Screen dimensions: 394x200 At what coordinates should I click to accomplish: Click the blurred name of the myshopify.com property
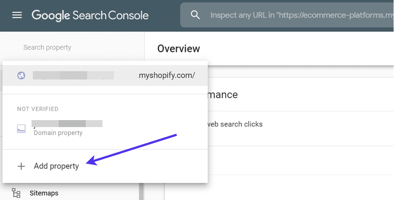[73, 75]
